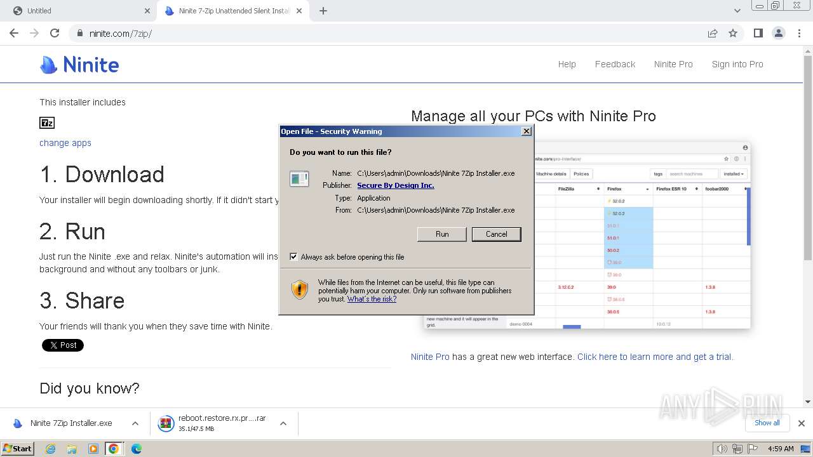Cancel the Open File security warning
The image size is (813, 457).
(497, 234)
